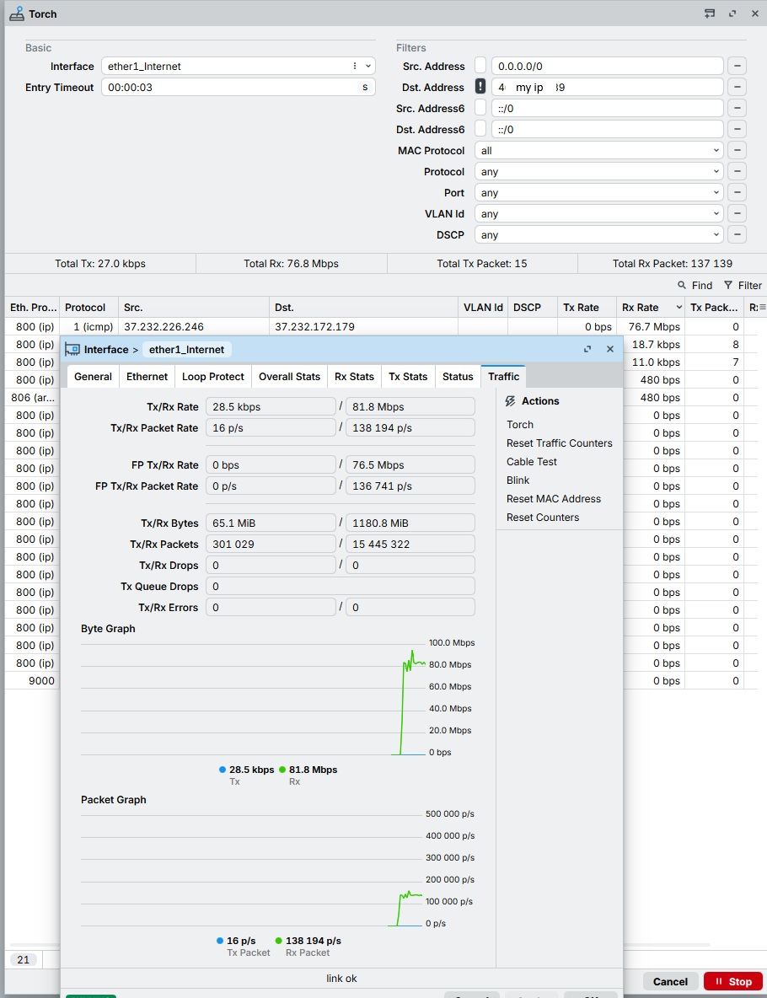Screen dimensions: 767x998
Task: Click the Entry Timeout input field
Action: tap(238, 87)
